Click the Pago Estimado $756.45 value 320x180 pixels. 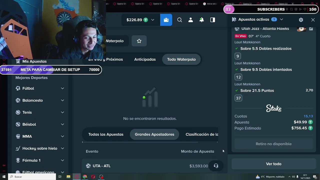click(x=299, y=128)
